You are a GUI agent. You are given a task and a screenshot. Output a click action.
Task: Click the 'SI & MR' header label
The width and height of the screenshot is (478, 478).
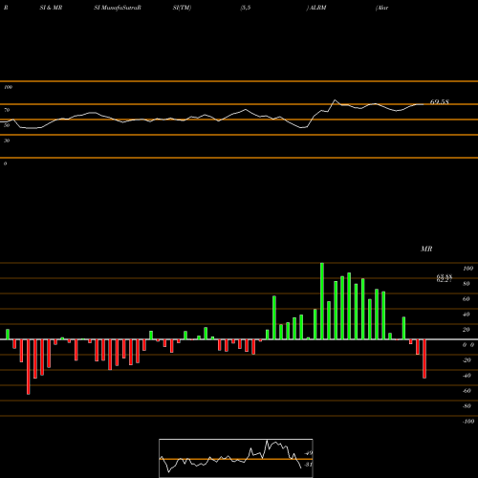pyautogui.click(x=51, y=8)
